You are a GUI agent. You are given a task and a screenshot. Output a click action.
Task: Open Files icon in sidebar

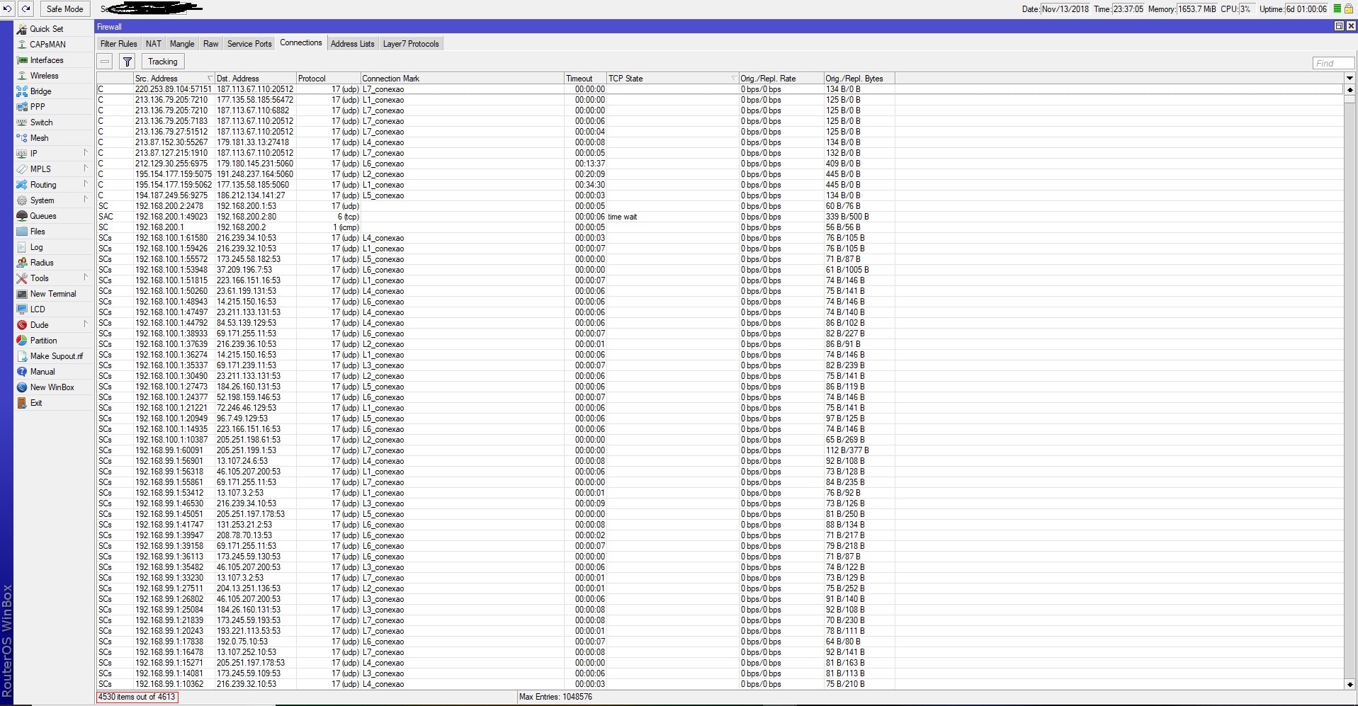pos(22,232)
